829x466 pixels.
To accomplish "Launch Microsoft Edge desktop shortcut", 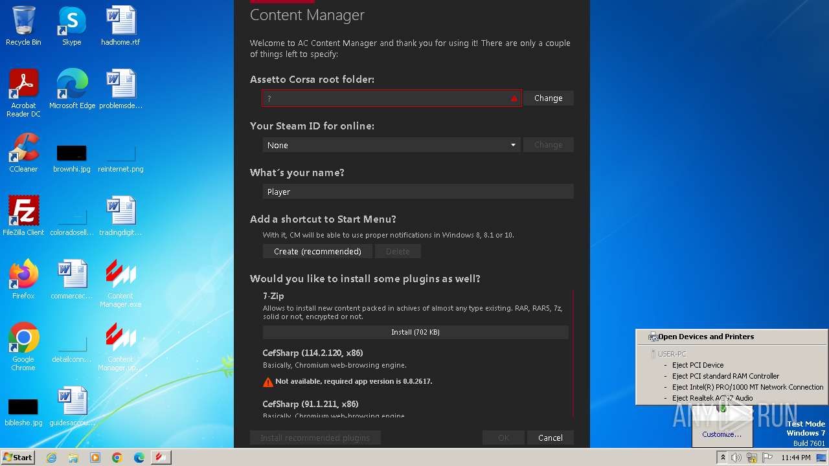I will pos(72,89).
